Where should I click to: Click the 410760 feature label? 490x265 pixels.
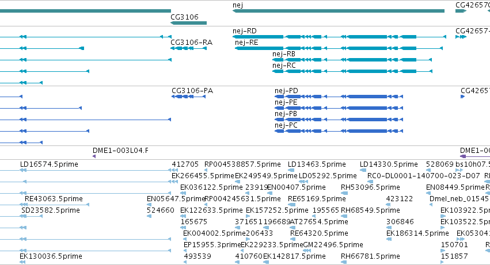[249, 256]
